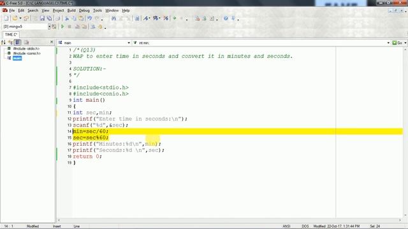408x229 pixels.
Task: Open the Search menu
Action: coord(33,10)
